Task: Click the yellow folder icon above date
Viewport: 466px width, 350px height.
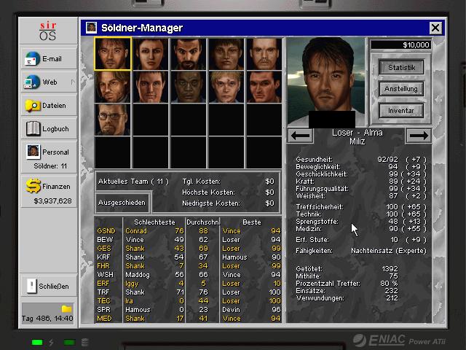Action: (66, 309)
